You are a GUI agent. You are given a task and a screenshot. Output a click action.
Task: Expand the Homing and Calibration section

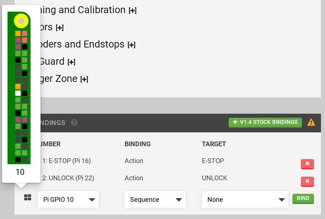point(132,11)
